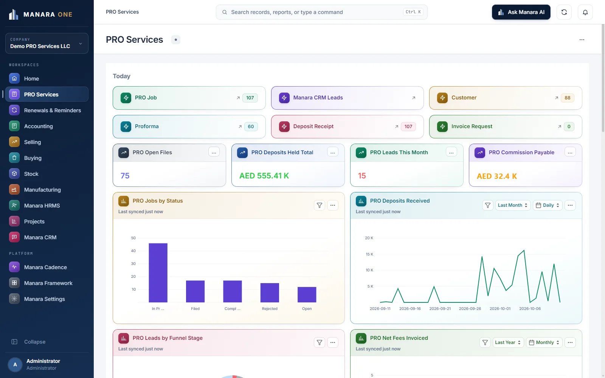The width and height of the screenshot is (605, 378).
Task: Click the In Progress bar in the jobs chart
Action: point(158,273)
